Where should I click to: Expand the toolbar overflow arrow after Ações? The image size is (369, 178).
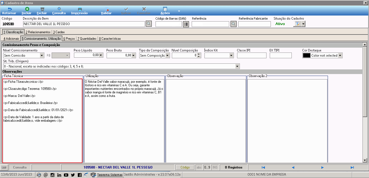[179, 11]
